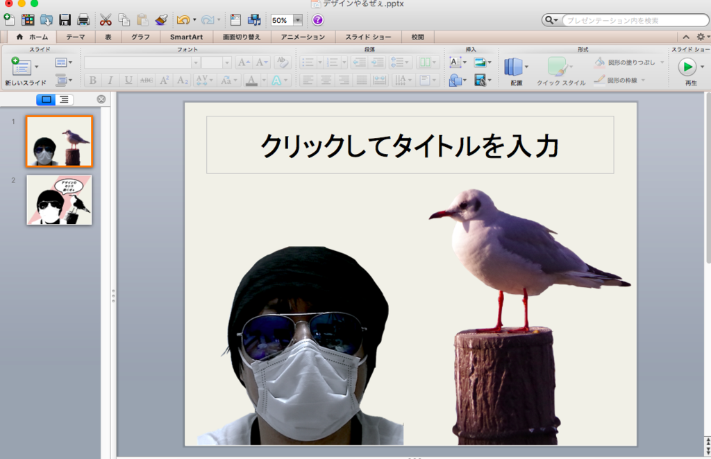Viewport: 711px width, 459px height.
Task: Increase font size with A▲ button
Action: [244, 62]
